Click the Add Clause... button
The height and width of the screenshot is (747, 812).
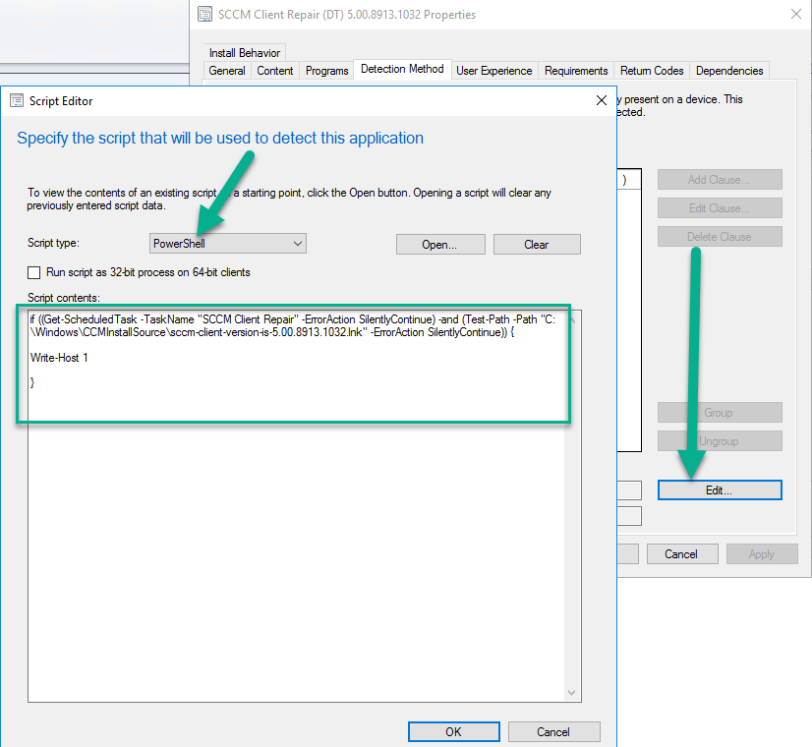click(x=720, y=180)
